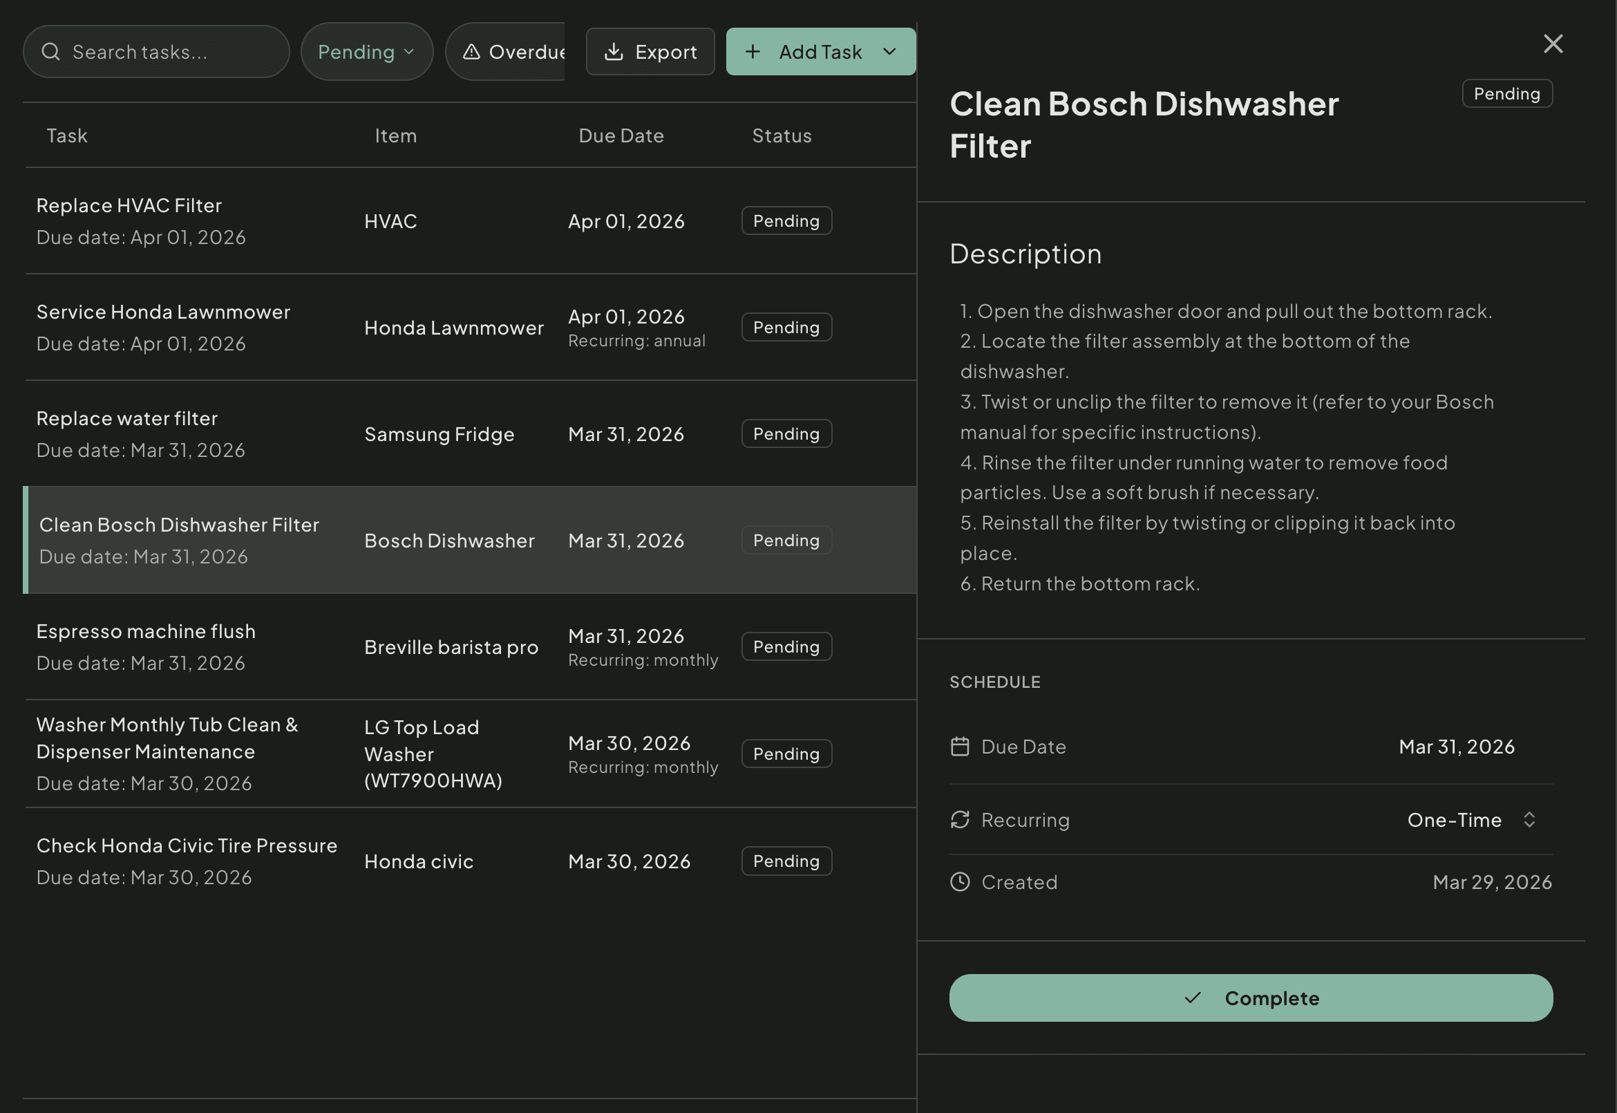Click the Overdue warning triangle icon
The image size is (1617, 1113).
[x=472, y=52]
